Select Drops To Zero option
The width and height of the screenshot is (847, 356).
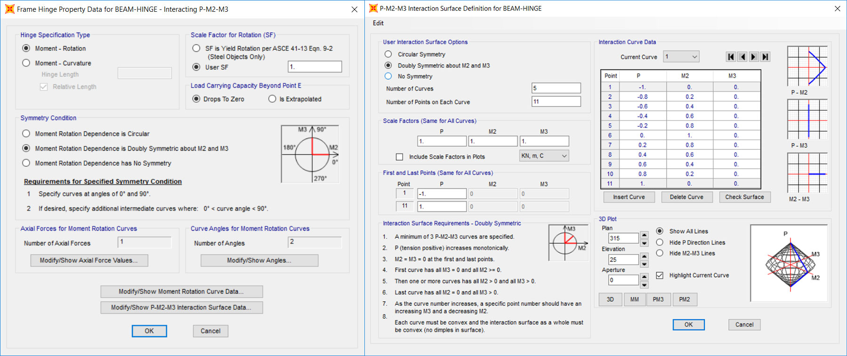(196, 99)
